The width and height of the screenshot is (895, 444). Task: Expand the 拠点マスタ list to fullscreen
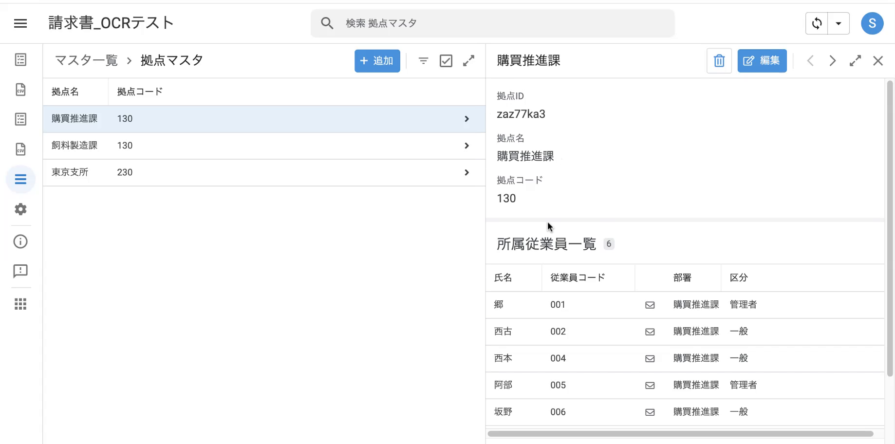coord(468,61)
